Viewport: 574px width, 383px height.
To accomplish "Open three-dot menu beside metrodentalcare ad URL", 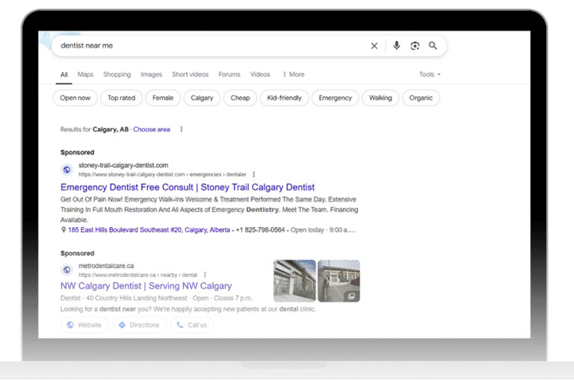I will [x=205, y=275].
